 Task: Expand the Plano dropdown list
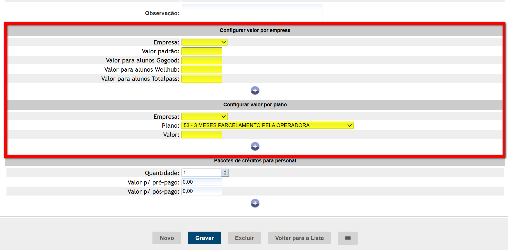[x=267, y=125]
